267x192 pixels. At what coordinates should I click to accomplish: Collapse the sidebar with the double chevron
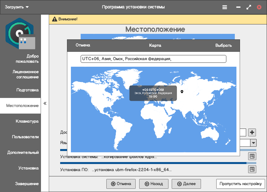tap(45, 103)
